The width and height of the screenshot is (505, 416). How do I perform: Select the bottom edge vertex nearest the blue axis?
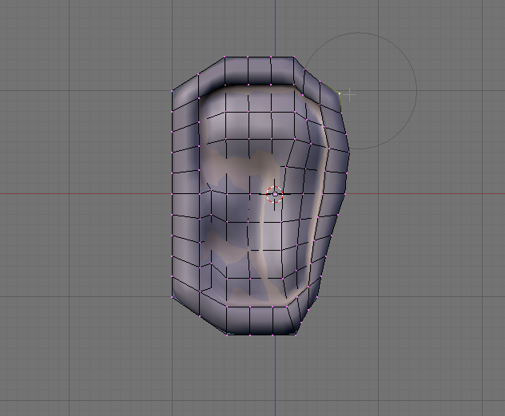272,335
